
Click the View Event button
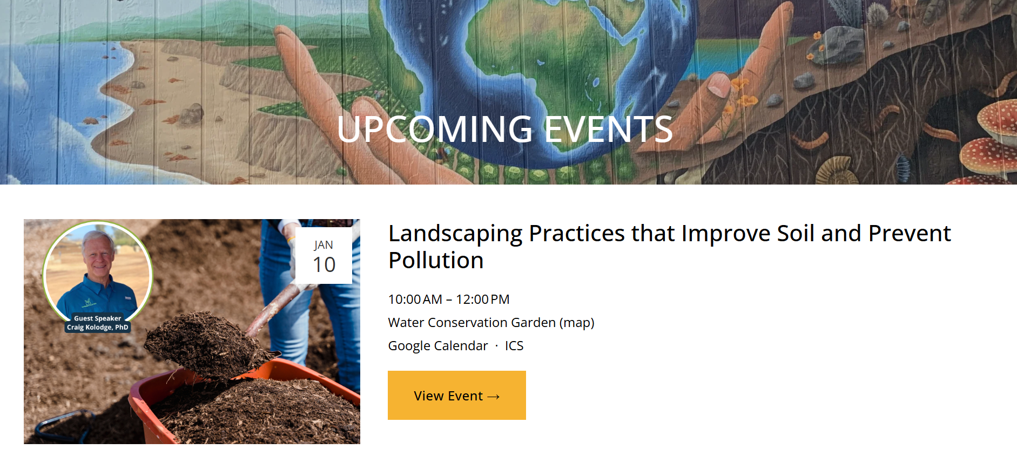point(456,395)
